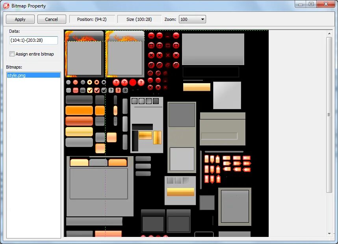
Task: Open the Zoom dropdown showing 100
Action: (x=192, y=19)
